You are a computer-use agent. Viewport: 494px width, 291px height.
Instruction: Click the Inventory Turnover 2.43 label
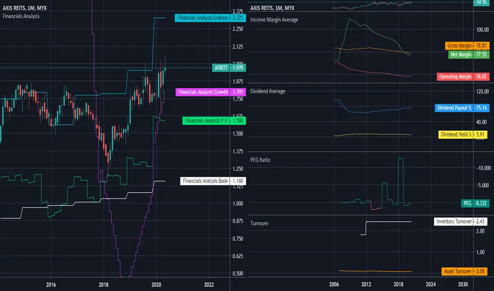coord(461,222)
